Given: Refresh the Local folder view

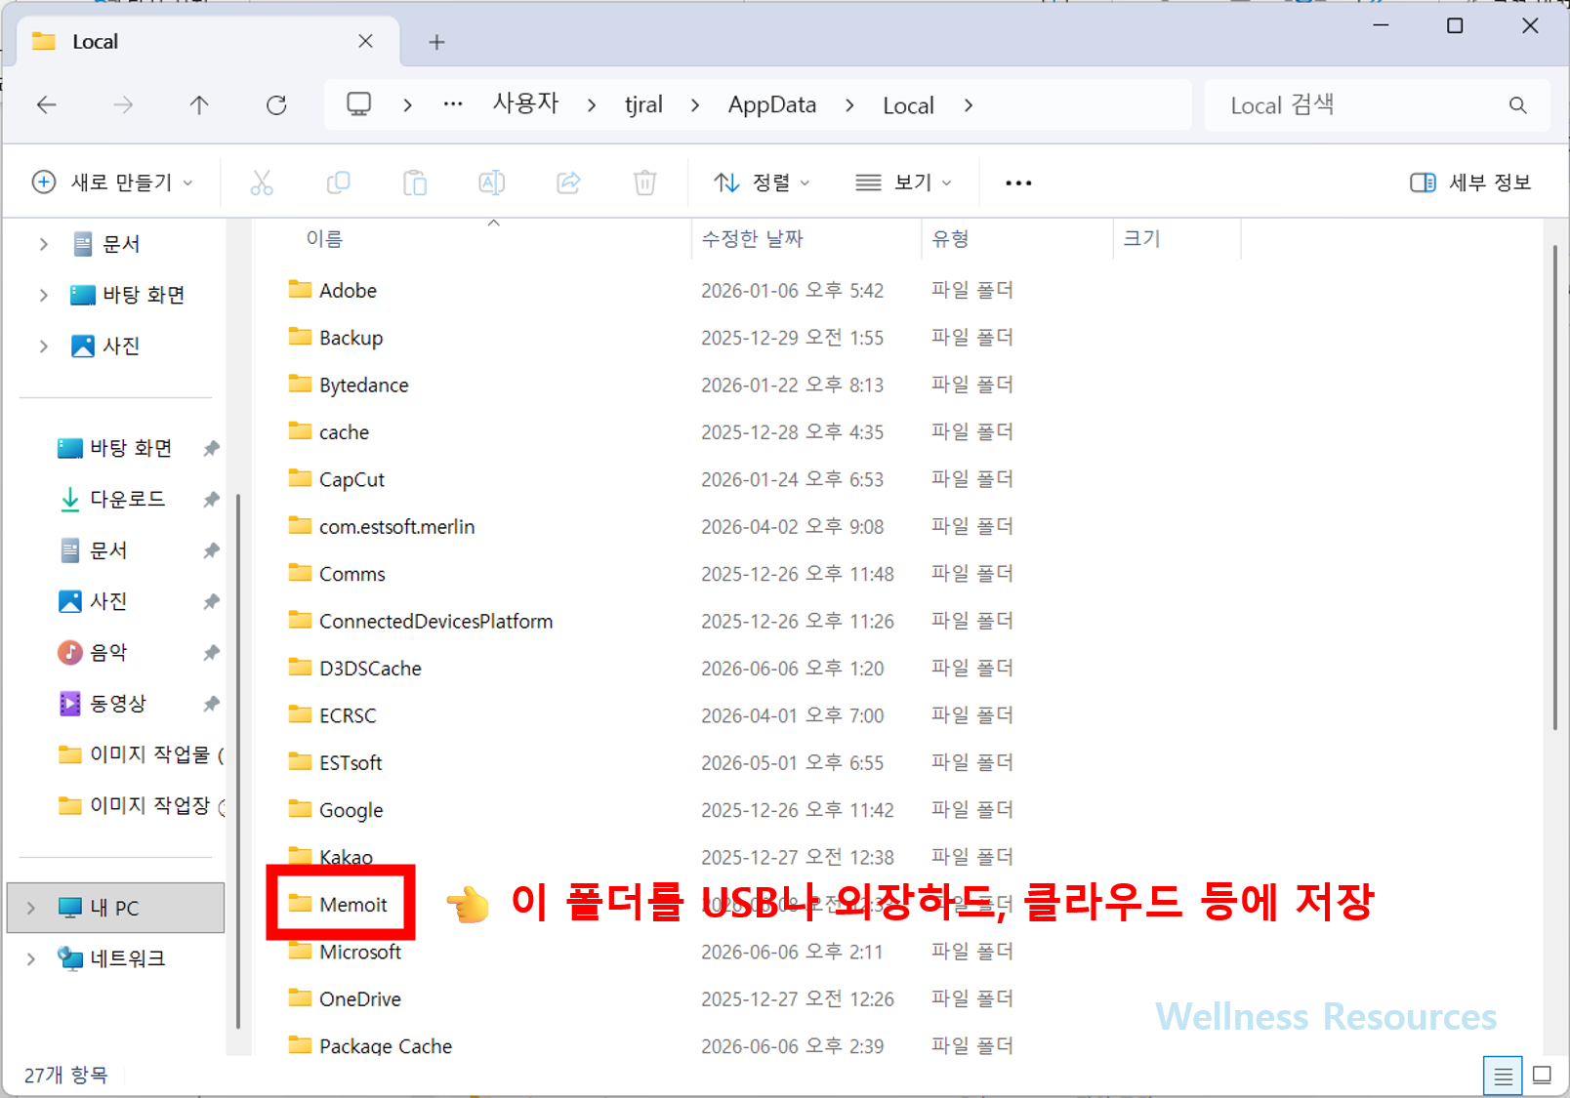Looking at the screenshot, I should (276, 104).
